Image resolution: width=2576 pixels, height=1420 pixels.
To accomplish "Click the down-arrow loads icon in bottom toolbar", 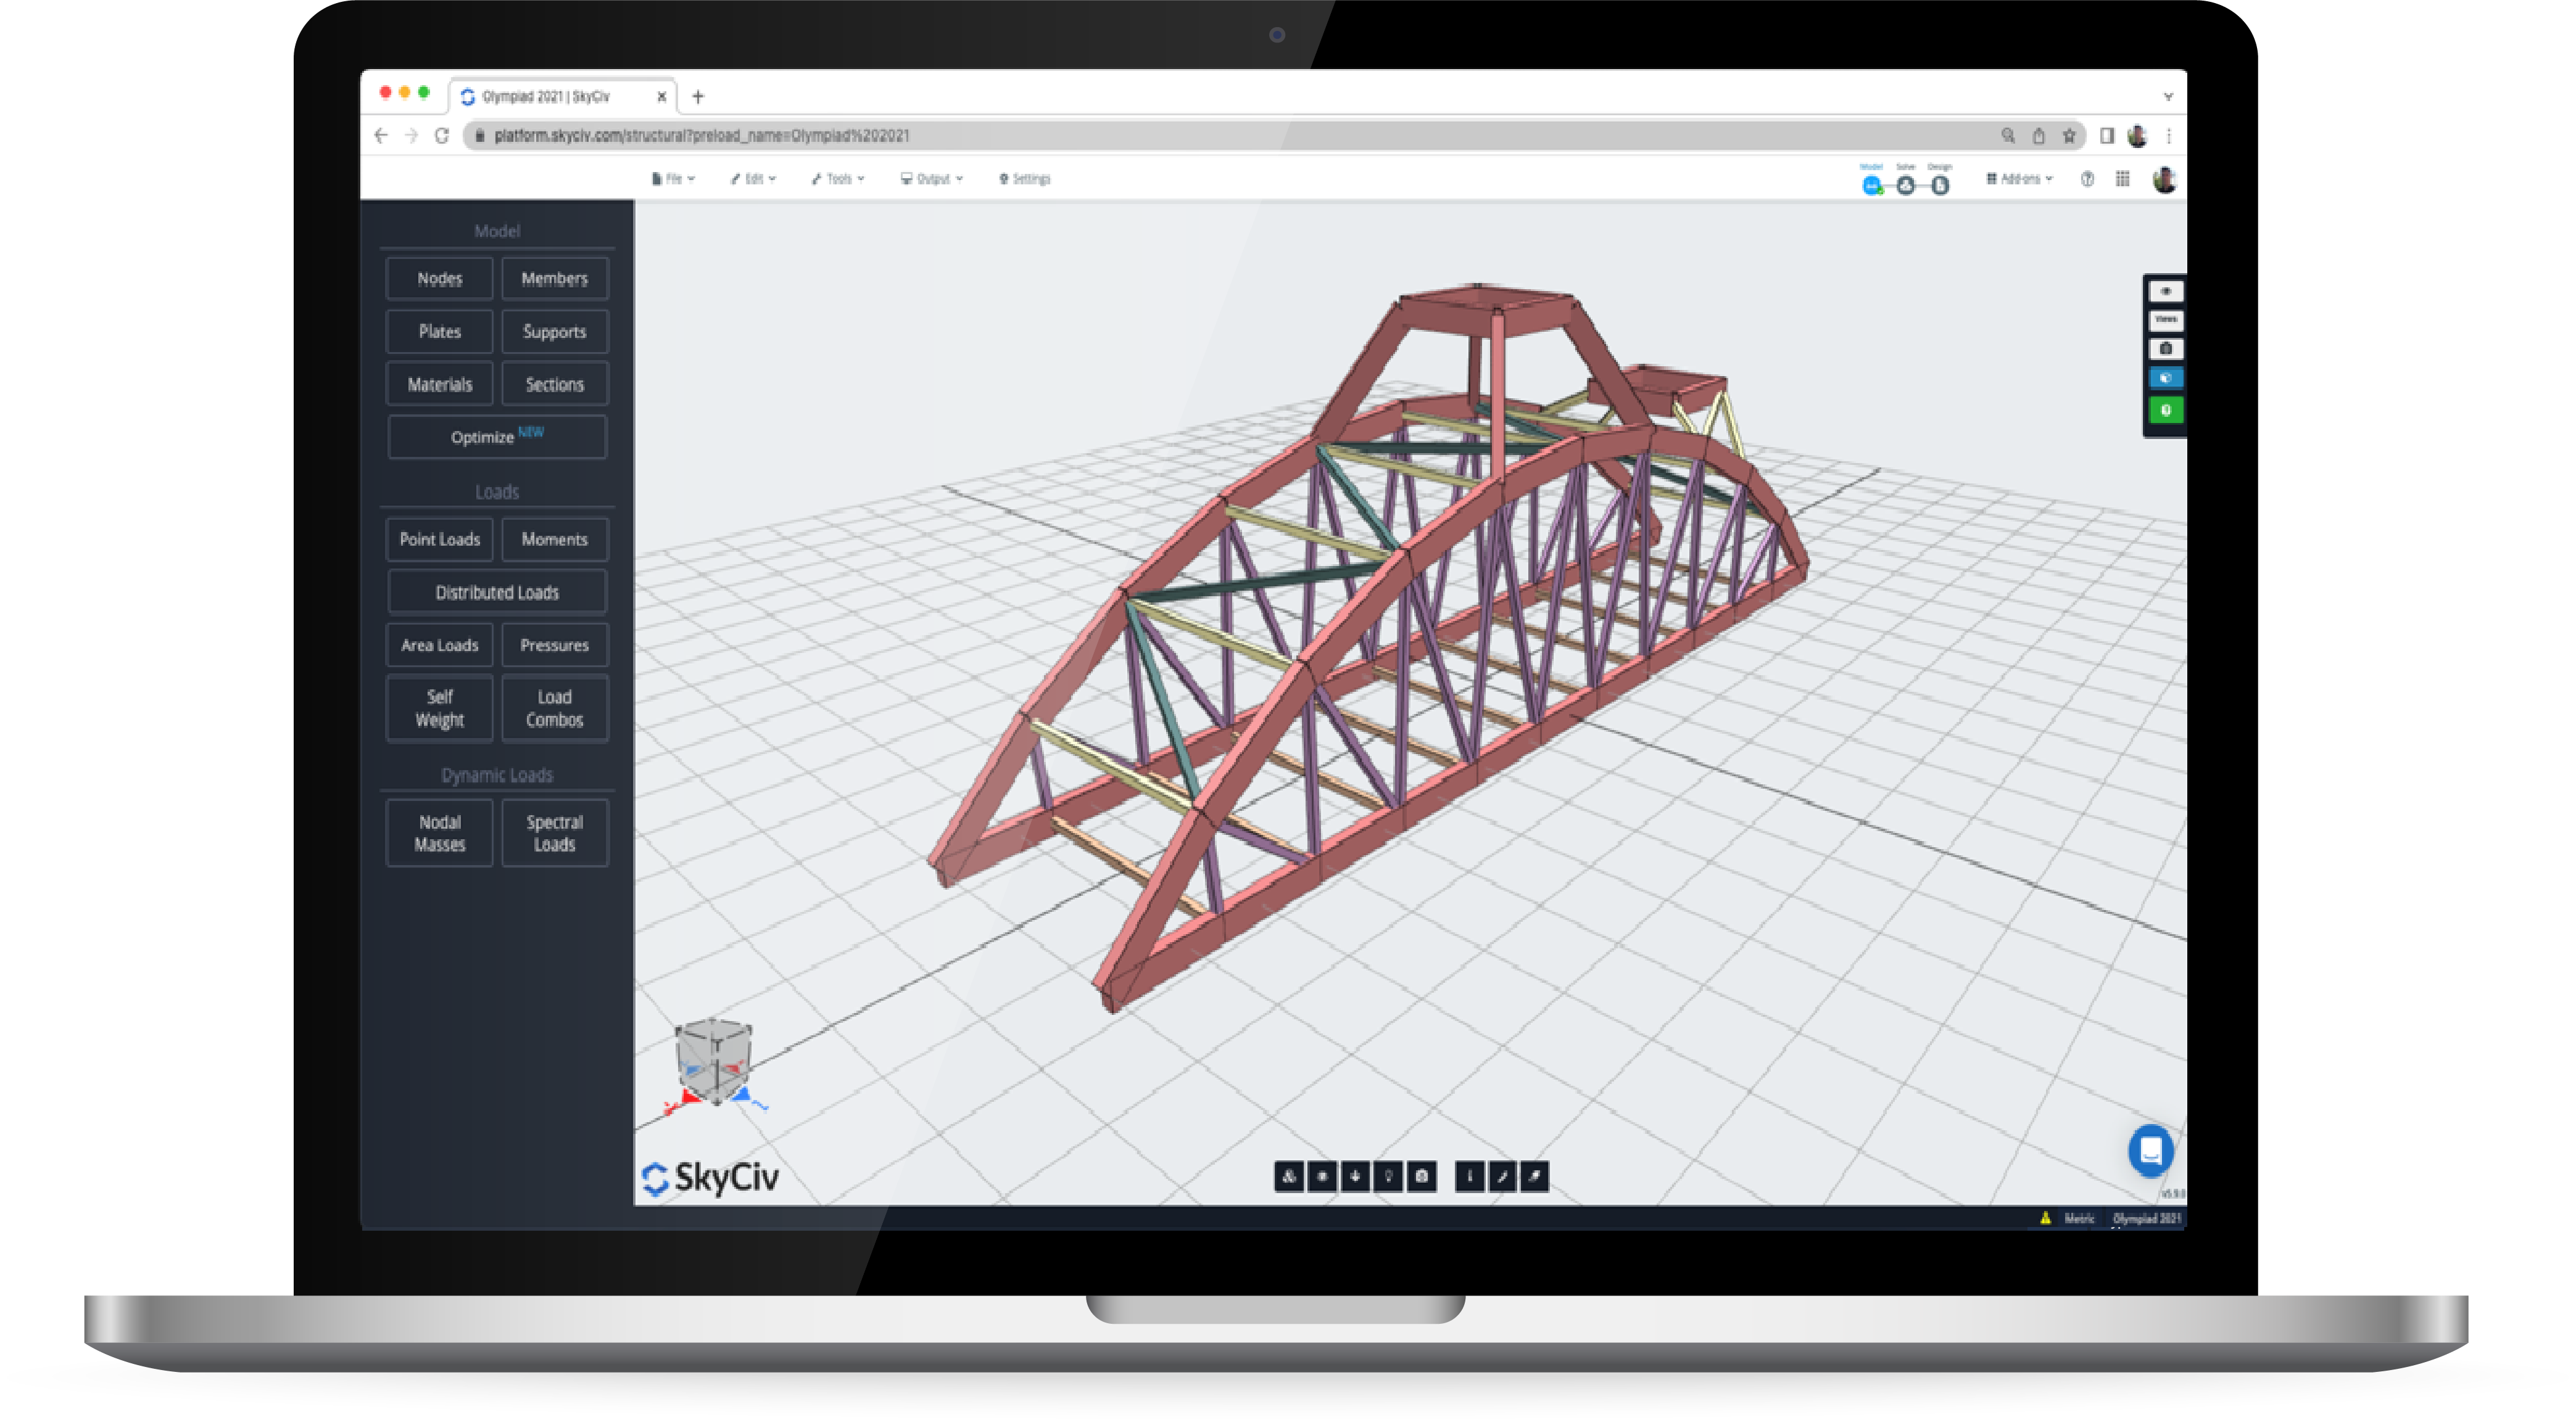I will (x=1355, y=1176).
